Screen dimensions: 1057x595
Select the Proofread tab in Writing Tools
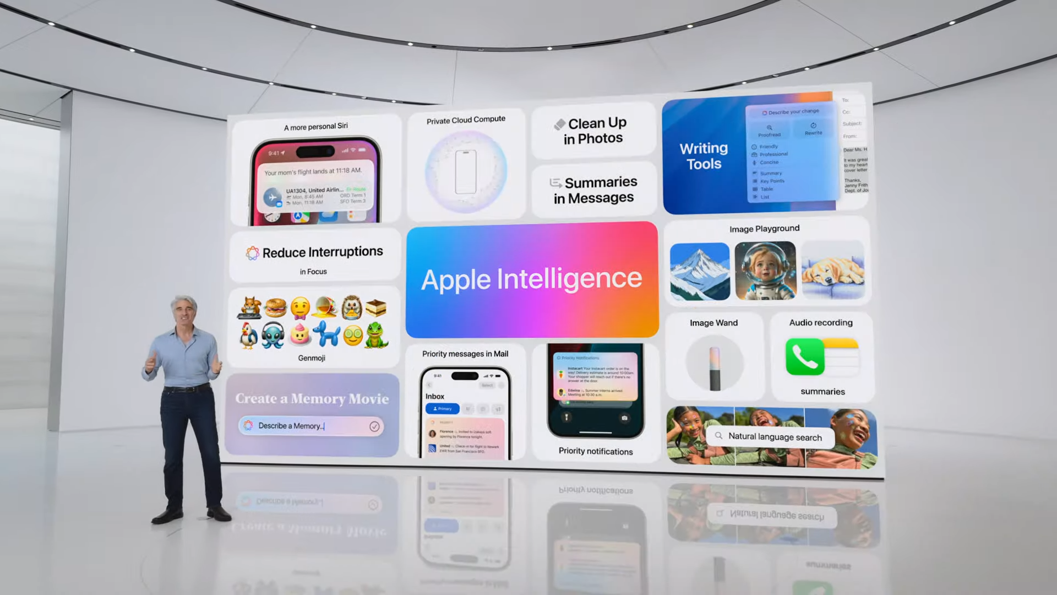767,131
